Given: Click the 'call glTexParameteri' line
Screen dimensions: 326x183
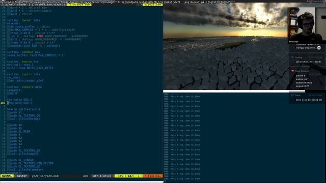Looking at the screenshot, I should pos(27,169).
